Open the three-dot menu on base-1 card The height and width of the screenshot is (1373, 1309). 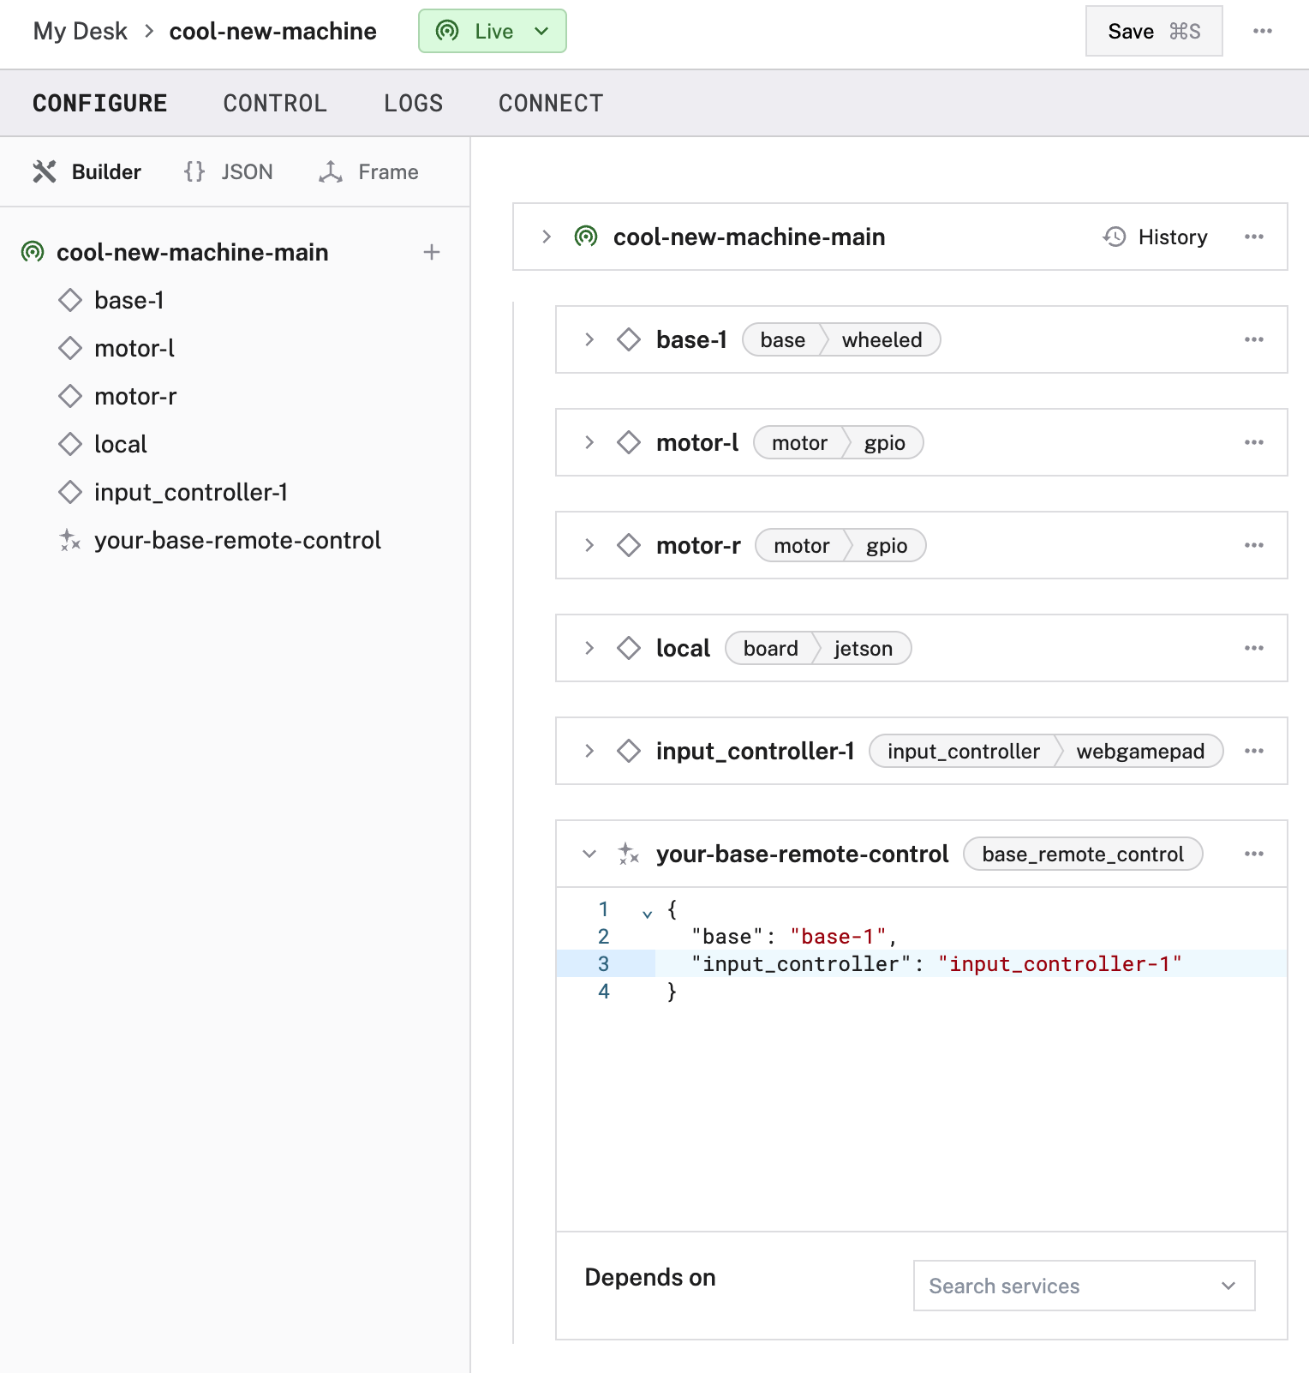point(1253,339)
